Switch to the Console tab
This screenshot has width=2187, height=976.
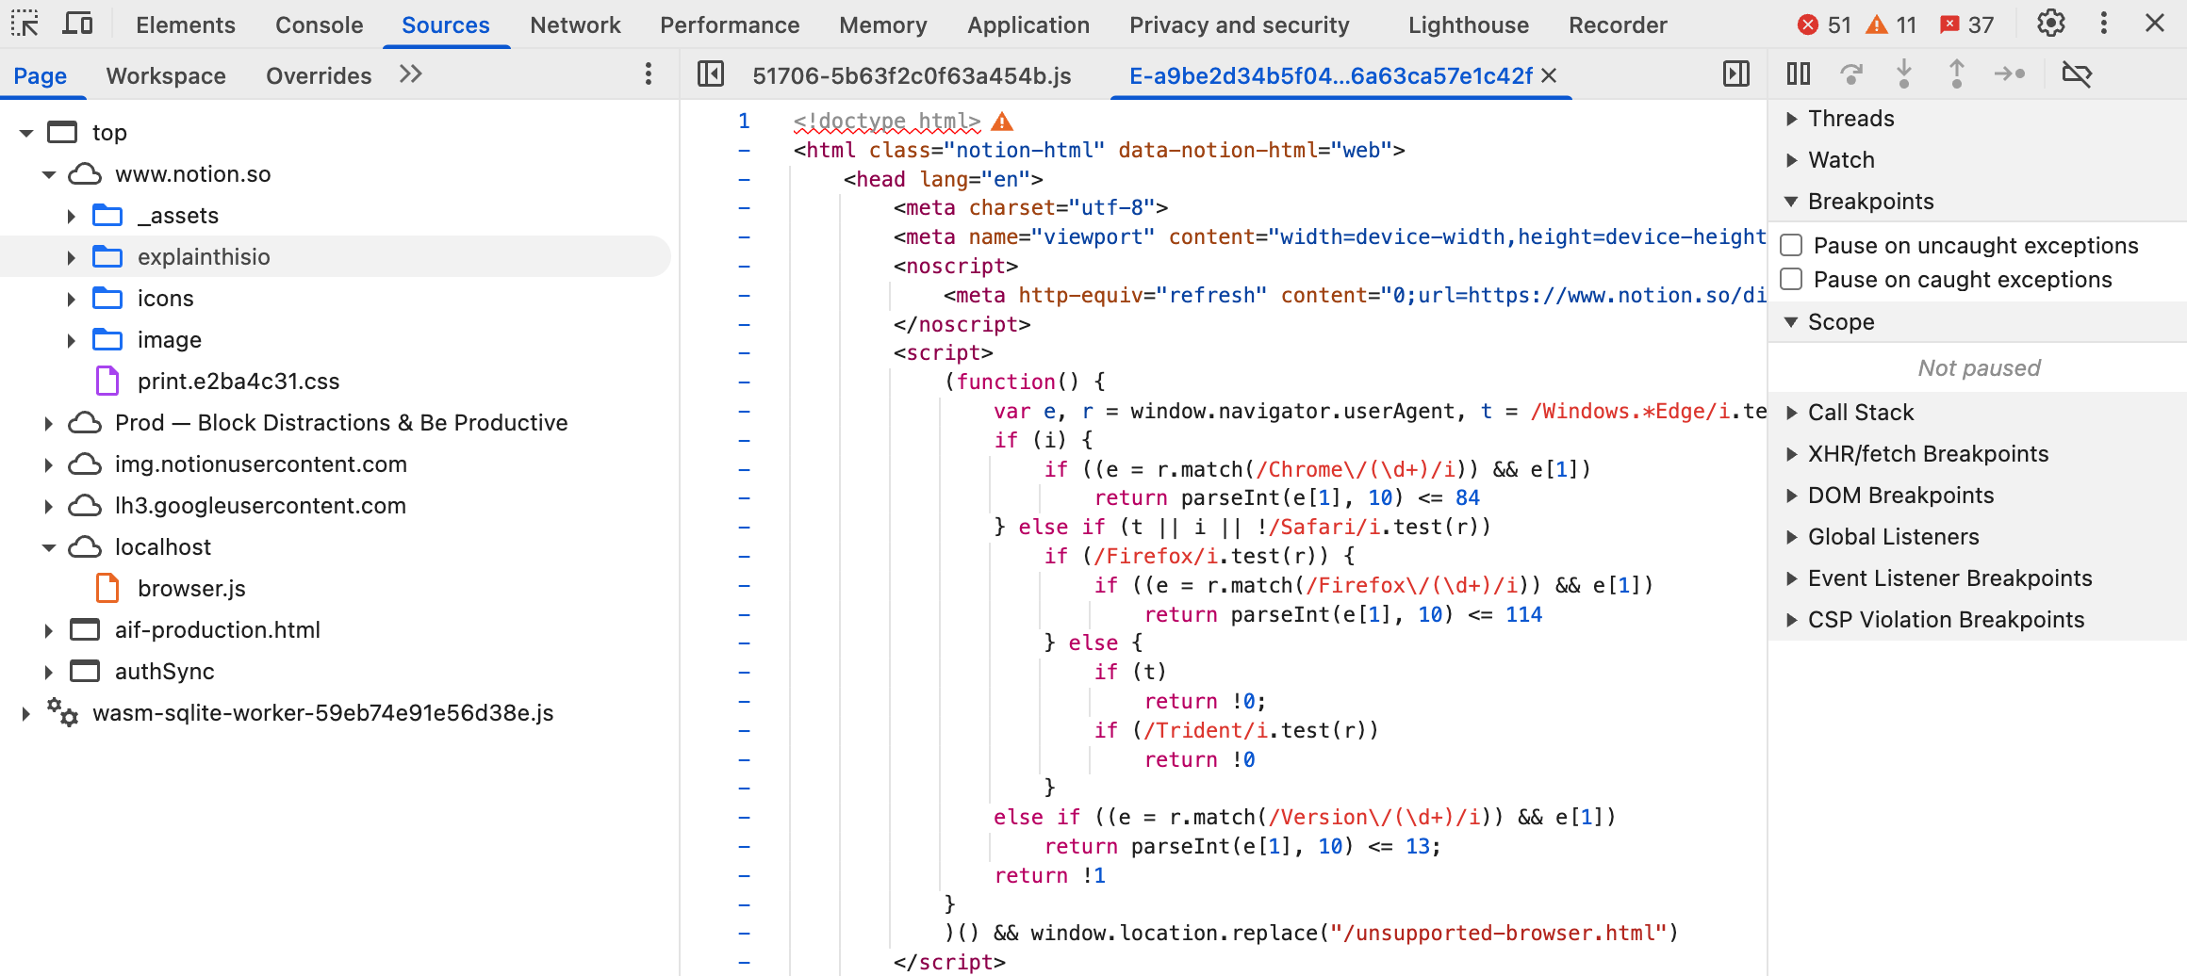[319, 25]
